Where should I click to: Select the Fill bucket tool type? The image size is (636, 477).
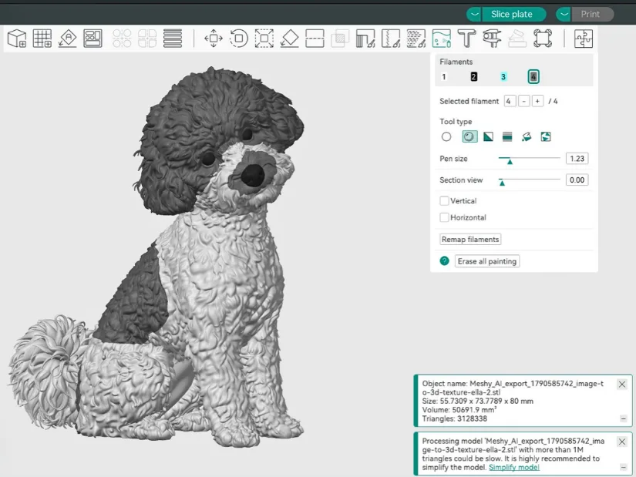pyautogui.click(x=527, y=136)
